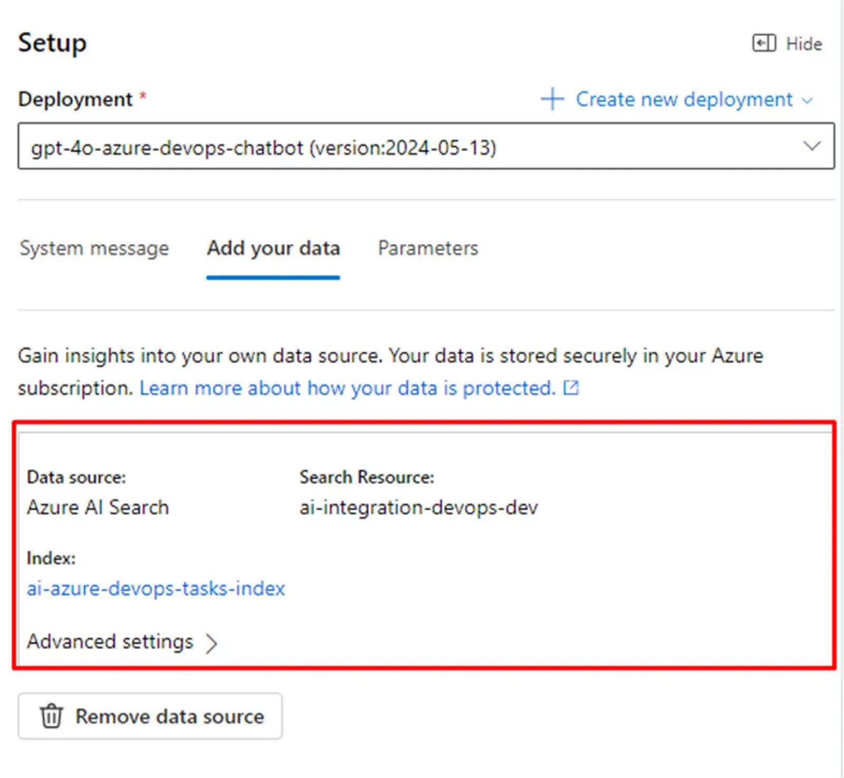The width and height of the screenshot is (844, 778).
Task: Open the Deployment dropdown chevron
Action: pos(811,146)
